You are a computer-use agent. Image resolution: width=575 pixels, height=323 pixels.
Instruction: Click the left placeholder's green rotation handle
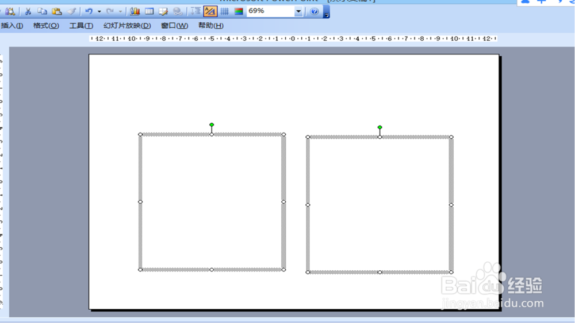[212, 124]
